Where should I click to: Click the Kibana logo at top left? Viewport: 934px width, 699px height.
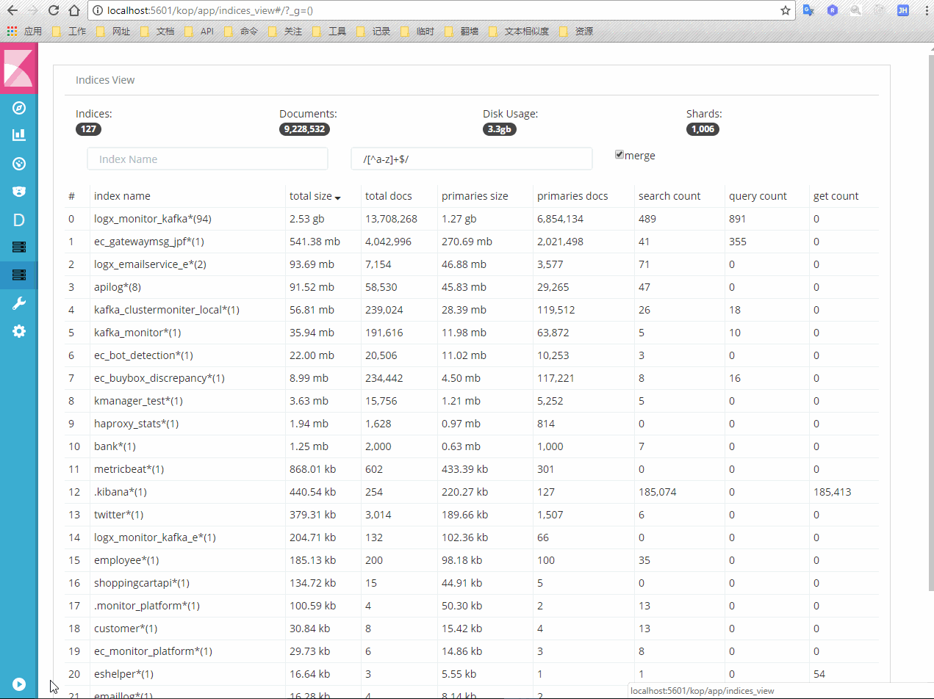[18, 68]
